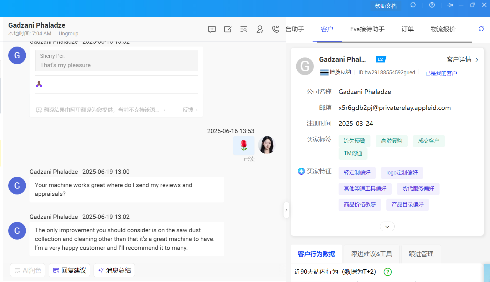The width and height of the screenshot is (490, 282).
Task: Start a voice or video call
Action: coord(275,29)
